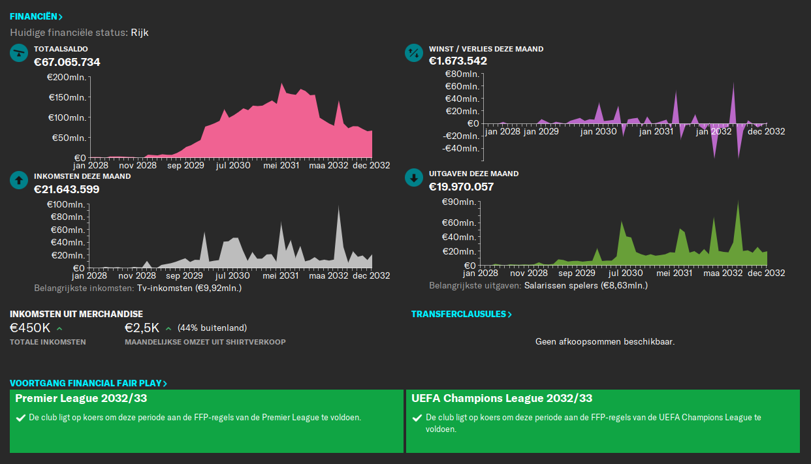Click the purple Winst / Verlies graph icon
Screen dimensions: 811x464
coord(413,53)
